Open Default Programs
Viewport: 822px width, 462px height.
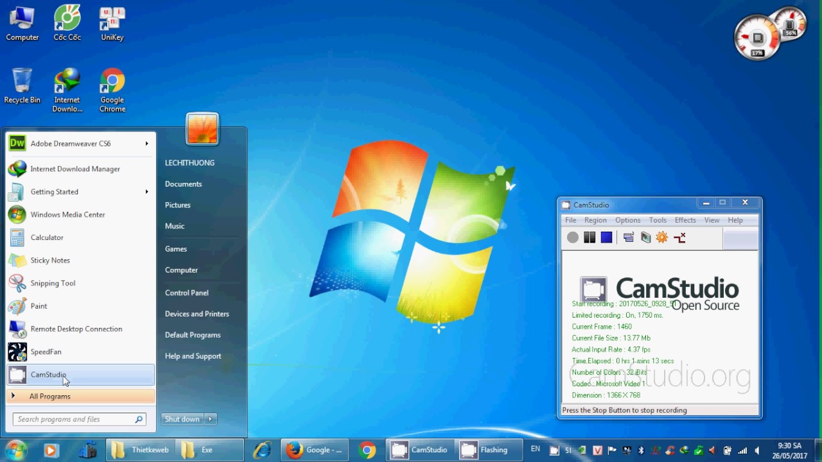coord(192,335)
